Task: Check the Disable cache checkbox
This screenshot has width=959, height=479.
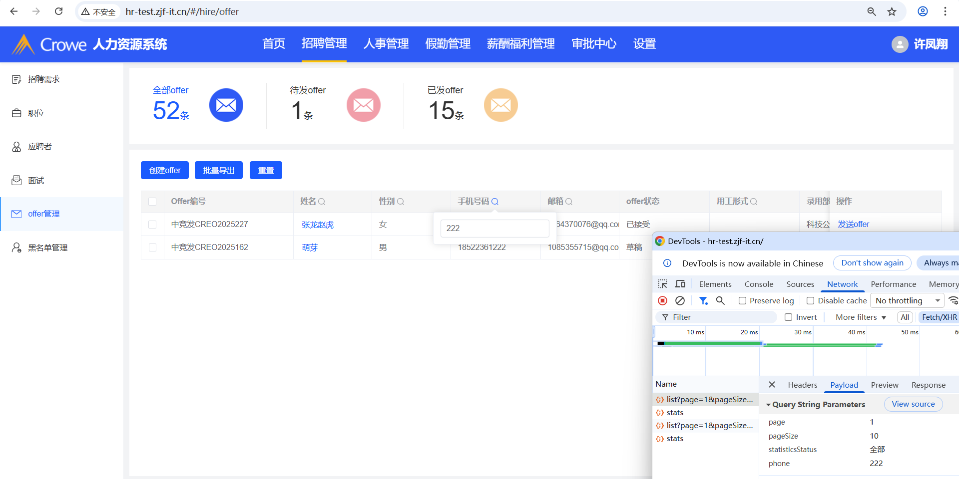Action: click(x=811, y=300)
